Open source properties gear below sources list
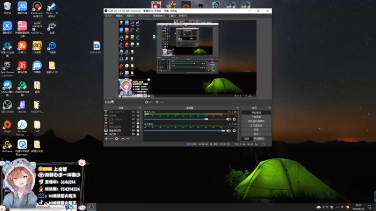 (117, 139)
